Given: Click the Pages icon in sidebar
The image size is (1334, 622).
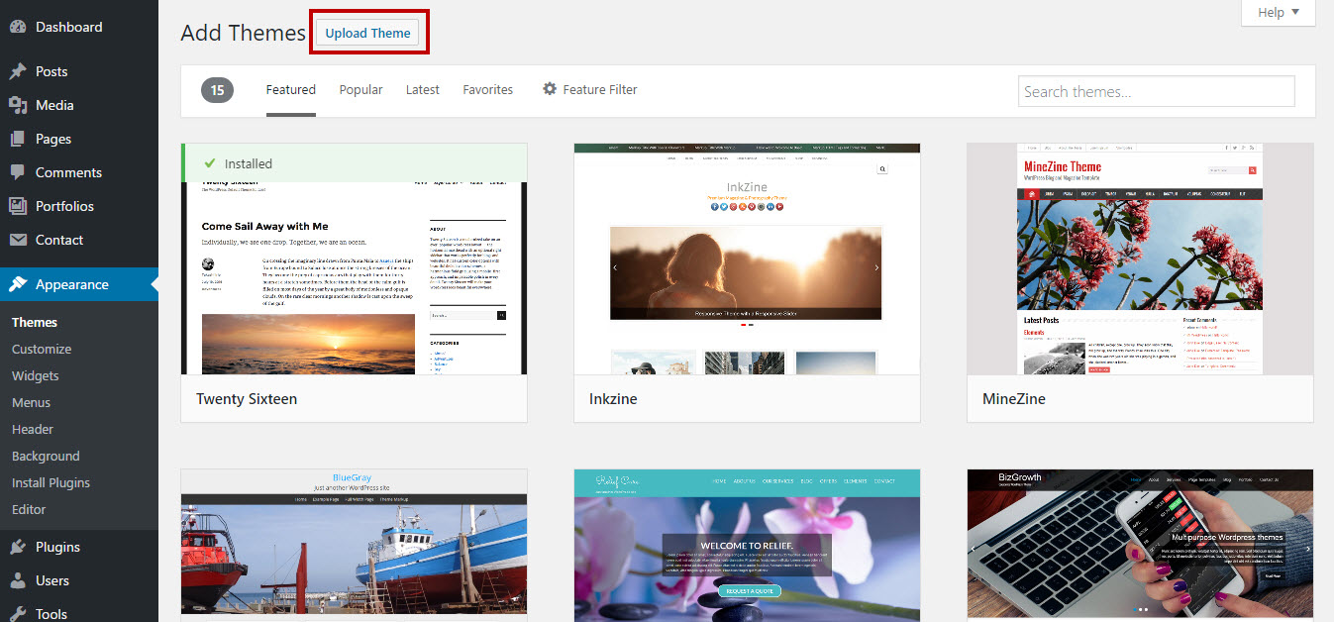Looking at the screenshot, I should point(18,139).
